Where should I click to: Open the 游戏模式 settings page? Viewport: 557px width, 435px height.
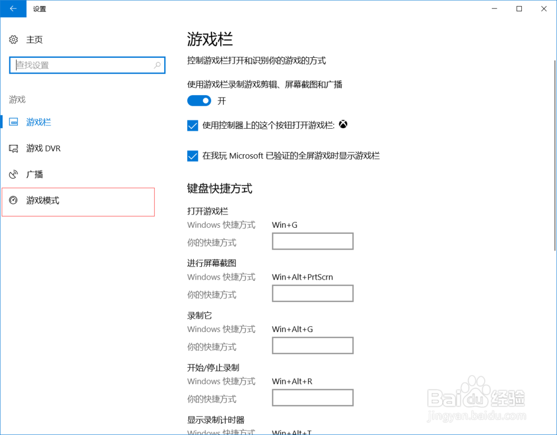pyautogui.click(x=43, y=201)
